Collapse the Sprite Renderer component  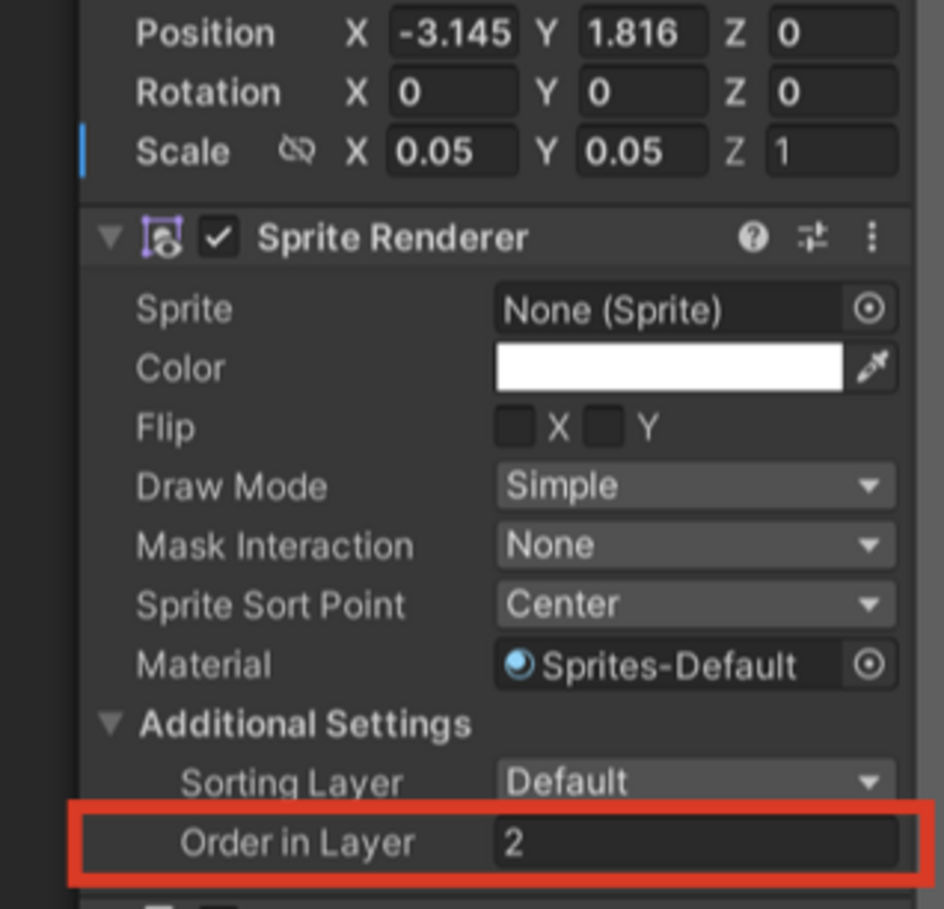(110, 237)
